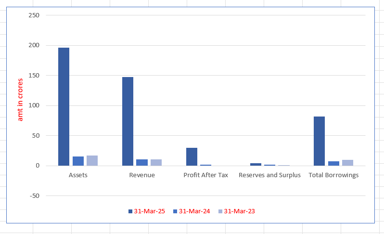384x234 pixels.
Task: Click the Revenue 31-Mar-25 bar
Action: 128,121
